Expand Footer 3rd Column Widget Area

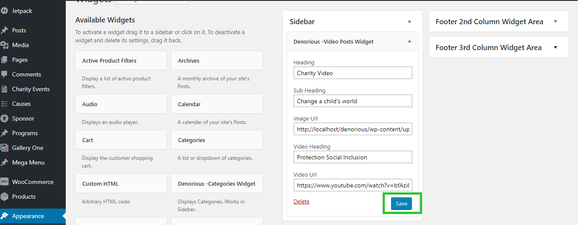(556, 48)
